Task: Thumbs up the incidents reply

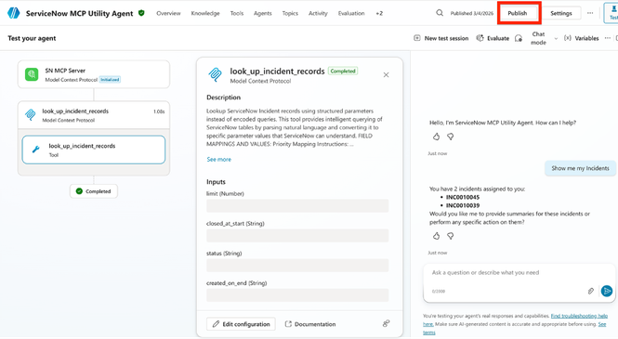Action: (x=436, y=236)
